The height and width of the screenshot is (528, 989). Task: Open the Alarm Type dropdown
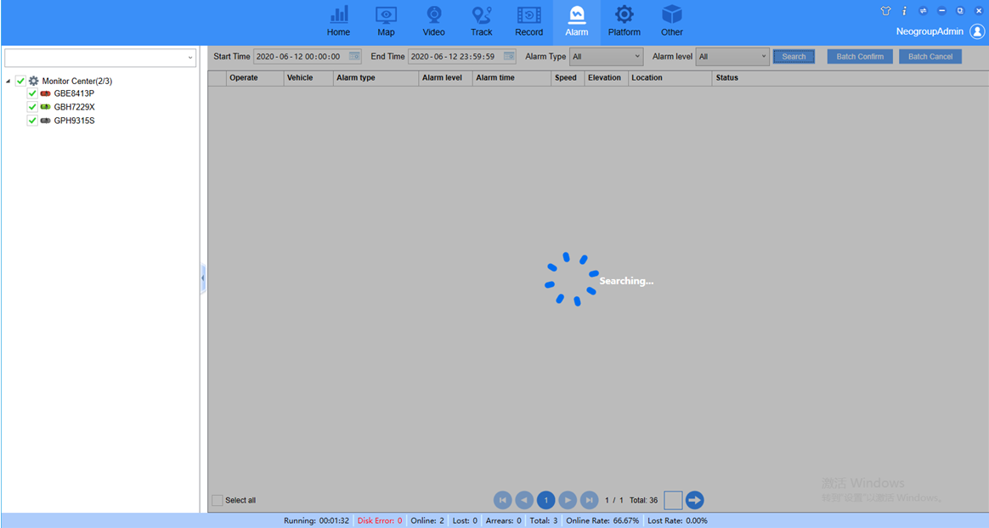[606, 57]
